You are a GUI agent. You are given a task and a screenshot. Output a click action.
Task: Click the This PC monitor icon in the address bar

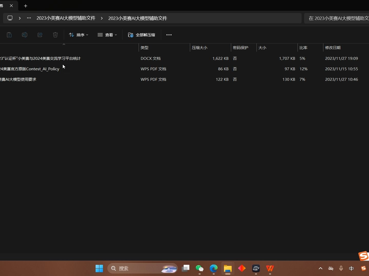click(x=10, y=18)
